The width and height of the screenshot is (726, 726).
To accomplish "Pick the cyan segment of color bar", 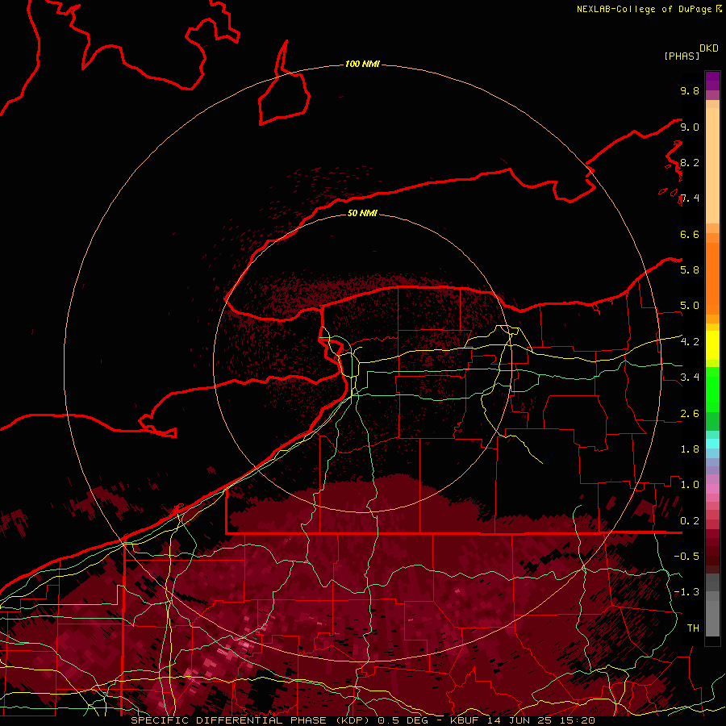I will pyautogui.click(x=712, y=444).
